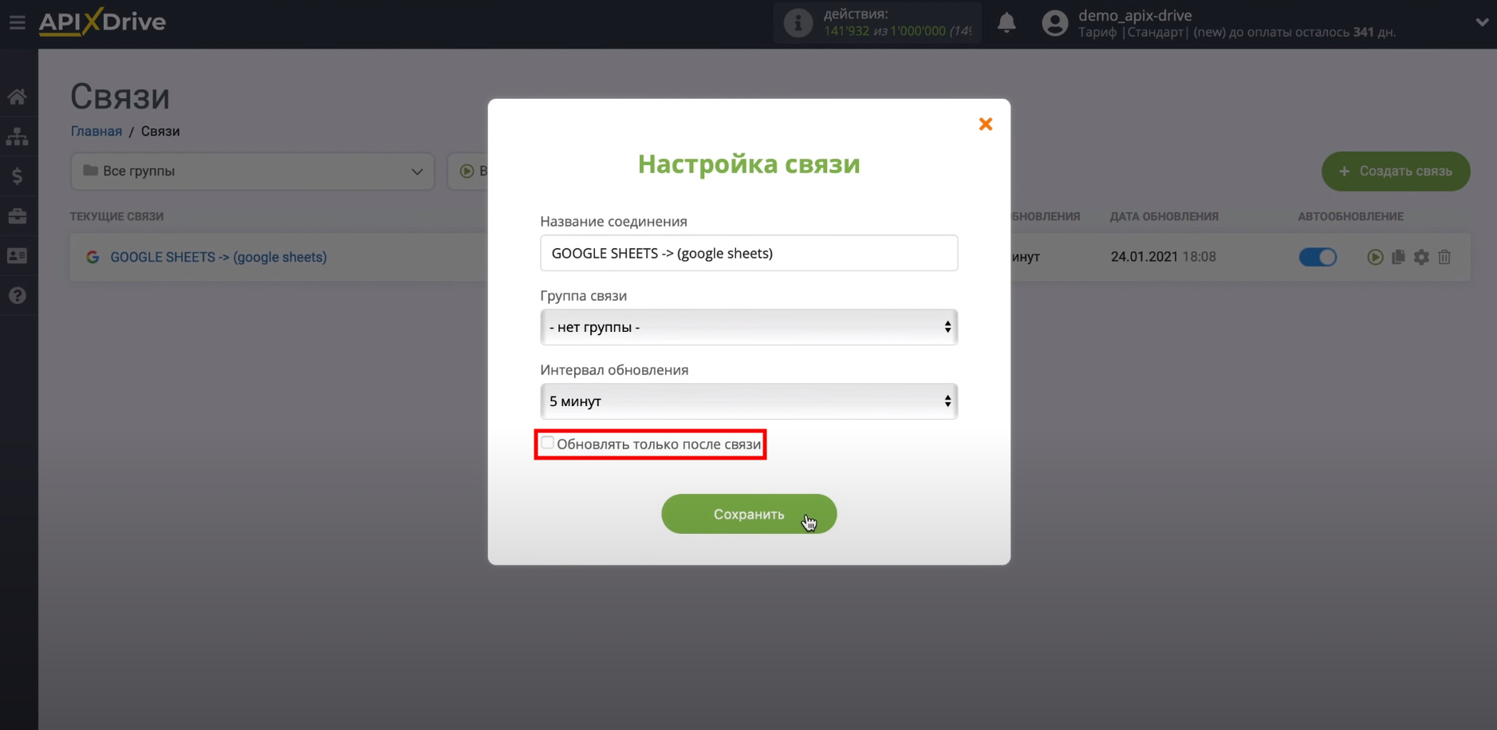Viewport: 1497px width, 730px height.
Task: Click the user avatar icon
Action: pos(1054,23)
